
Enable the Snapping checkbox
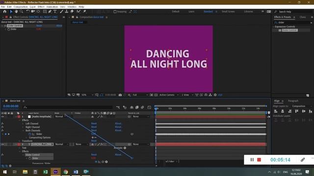(115, 12)
